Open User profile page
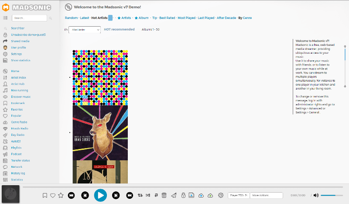The height and width of the screenshot is (204, 349). 18,48
